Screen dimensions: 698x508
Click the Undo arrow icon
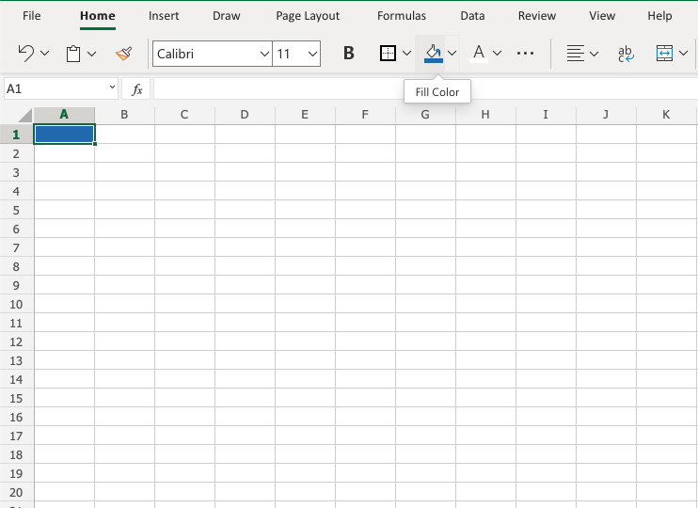tap(26, 54)
